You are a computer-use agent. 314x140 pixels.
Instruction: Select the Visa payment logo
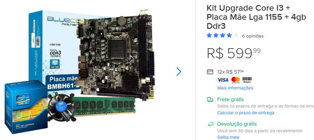(x=223, y=80)
